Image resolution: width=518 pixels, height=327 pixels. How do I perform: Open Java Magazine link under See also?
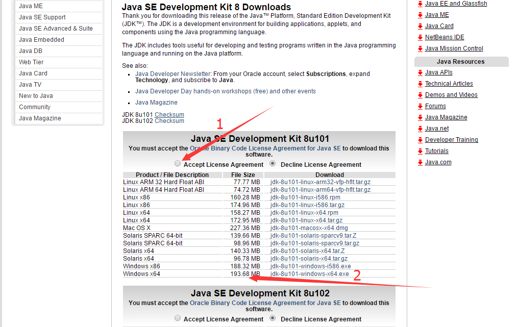pos(156,103)
